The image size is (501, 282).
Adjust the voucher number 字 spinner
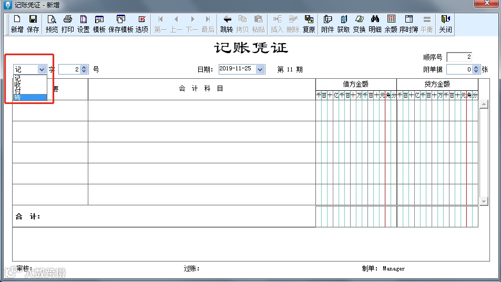coord(84,69)
